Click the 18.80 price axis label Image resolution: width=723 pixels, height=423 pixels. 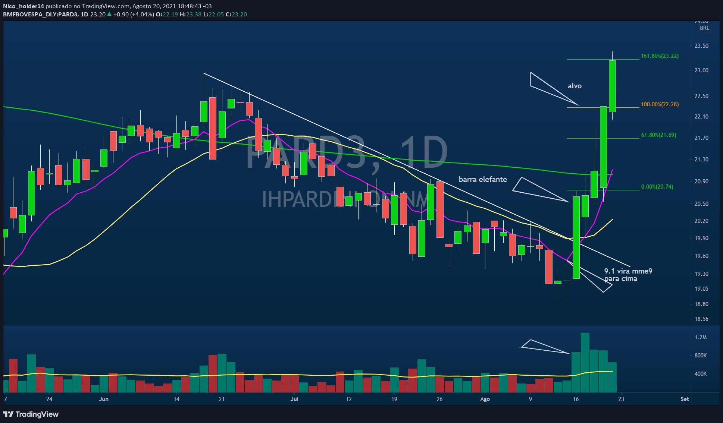click(x=701, y=304)
